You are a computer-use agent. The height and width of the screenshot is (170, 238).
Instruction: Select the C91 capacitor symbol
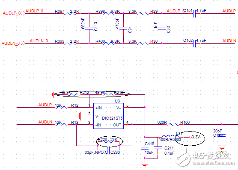(x=123, y=28)
